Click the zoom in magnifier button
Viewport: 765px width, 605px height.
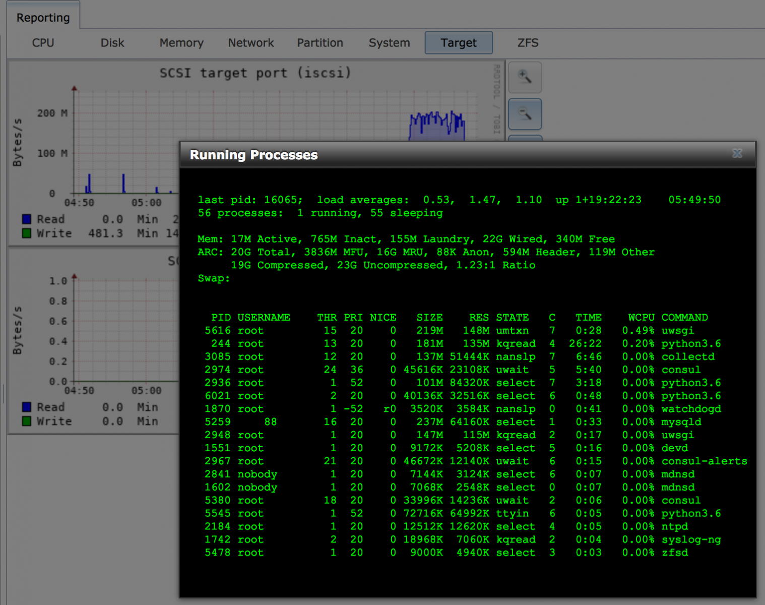point(525,77)
